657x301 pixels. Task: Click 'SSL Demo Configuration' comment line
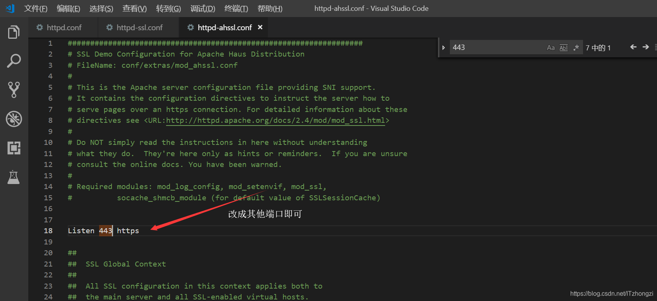[186, 54]
